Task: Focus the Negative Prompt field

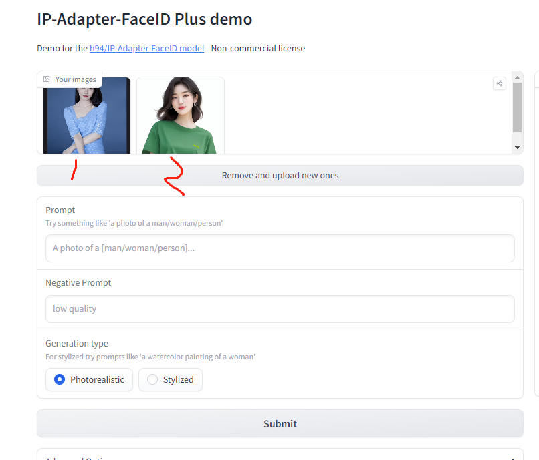Action: [x=280, y=309]
